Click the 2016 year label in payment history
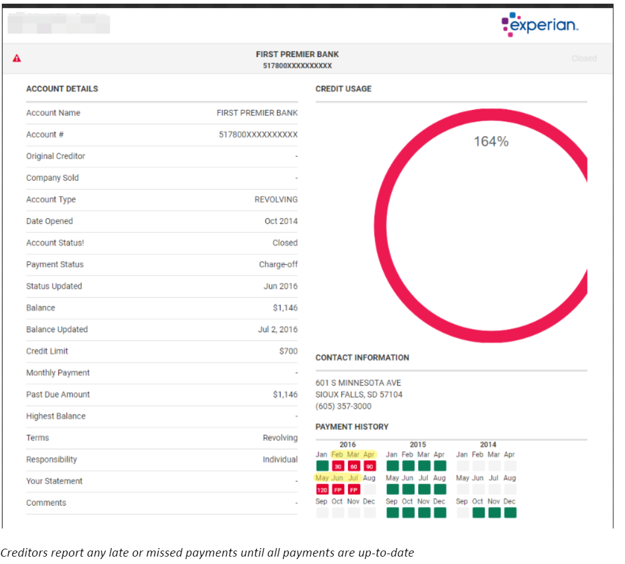 pyautogui.click(x=347, y=444)
